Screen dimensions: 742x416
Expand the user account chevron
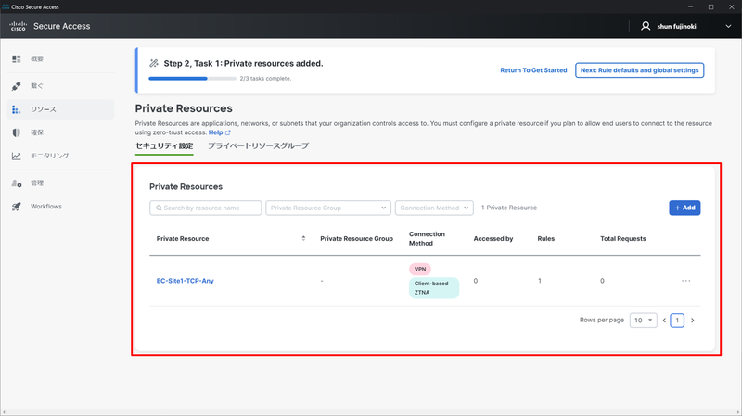[x=728, y=27]
